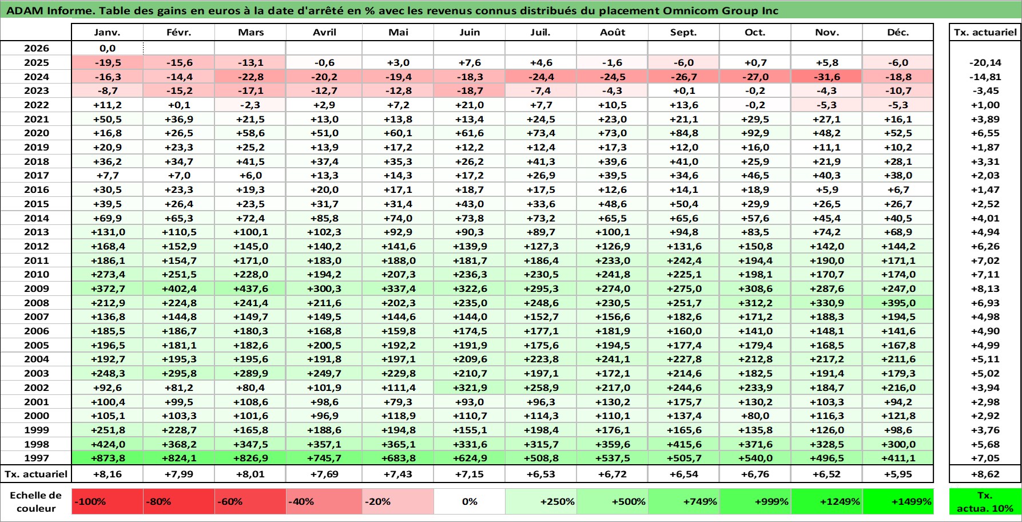Select the +8,16 January actuarial rate

108,474
